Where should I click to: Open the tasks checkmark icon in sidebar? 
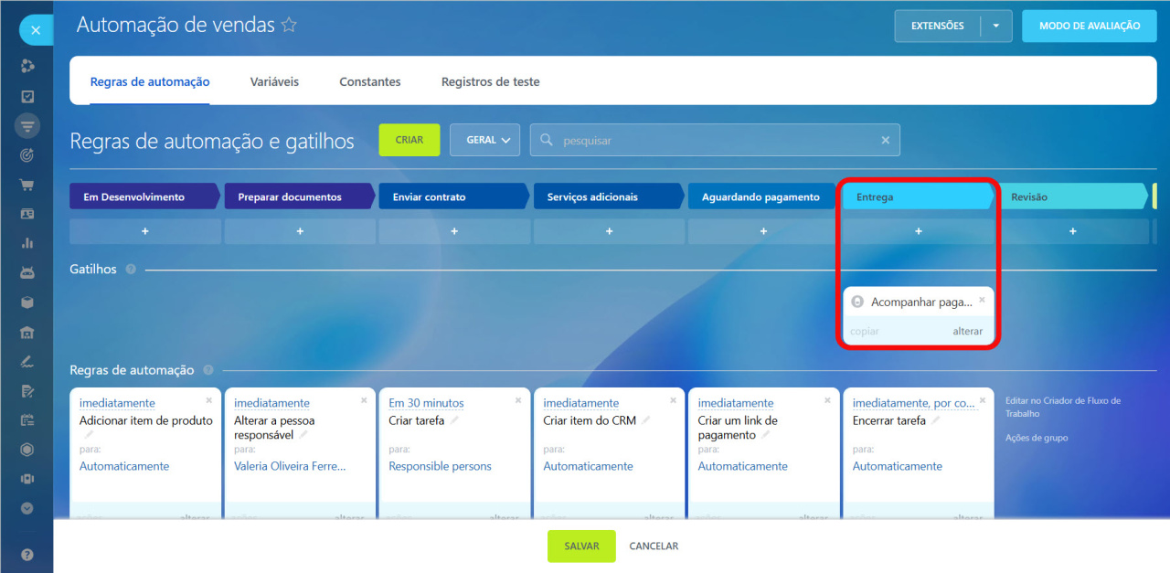tap(27, 96)
